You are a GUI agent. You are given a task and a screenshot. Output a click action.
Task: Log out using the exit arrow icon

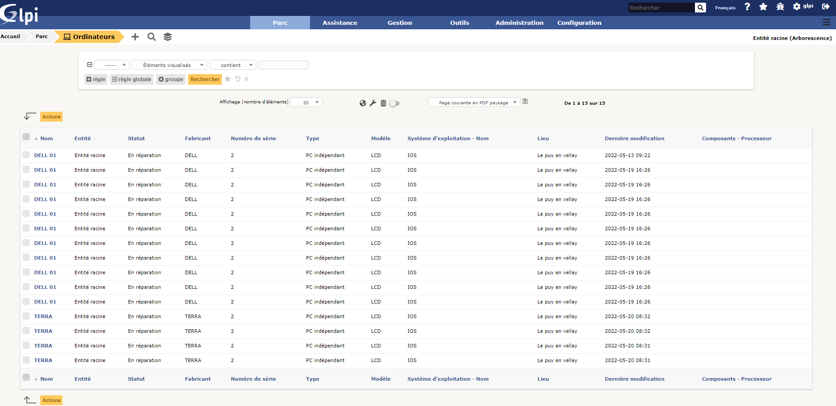coord(826,7)
